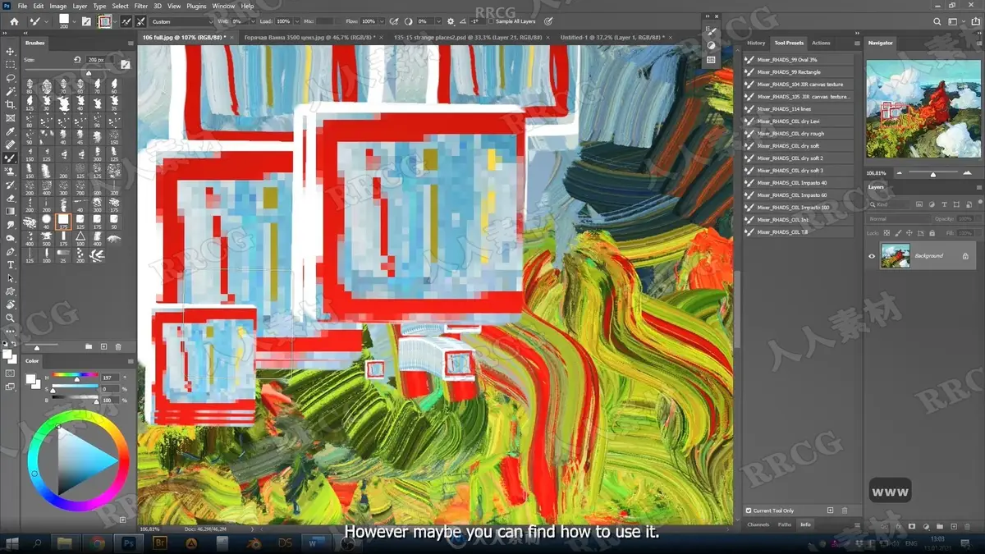Select preset Mixer_RHADS_OIL dry rough

799,134
